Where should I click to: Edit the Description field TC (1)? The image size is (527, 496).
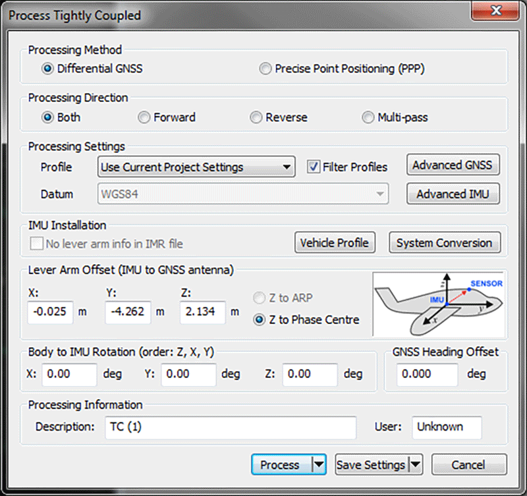231,427
